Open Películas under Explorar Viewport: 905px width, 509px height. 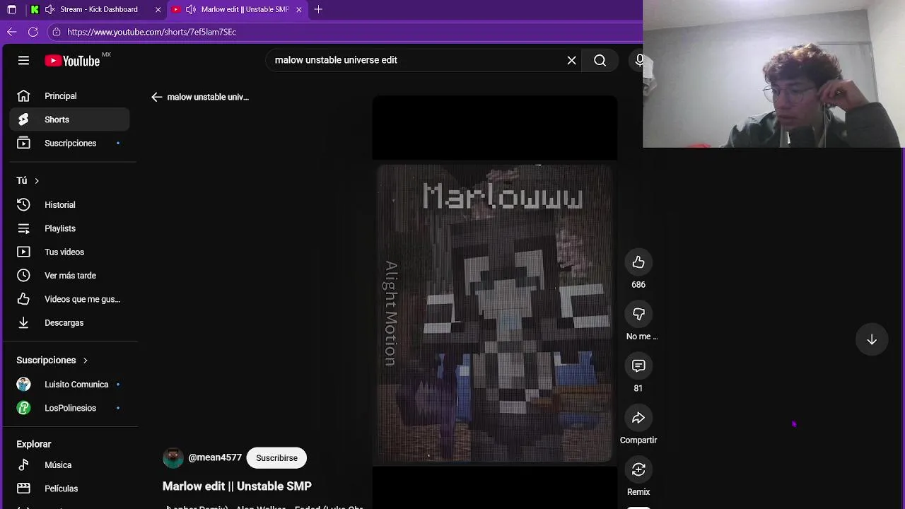(69, 488)
